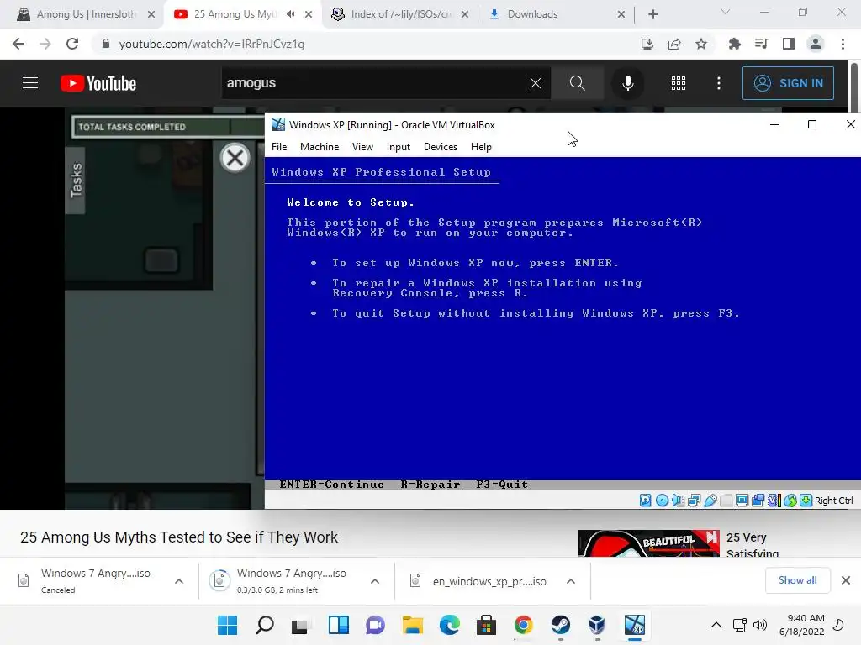Click the Right Ctrl host key label
This screenshot has height=645, width=861.
click(x=833, y=501)
